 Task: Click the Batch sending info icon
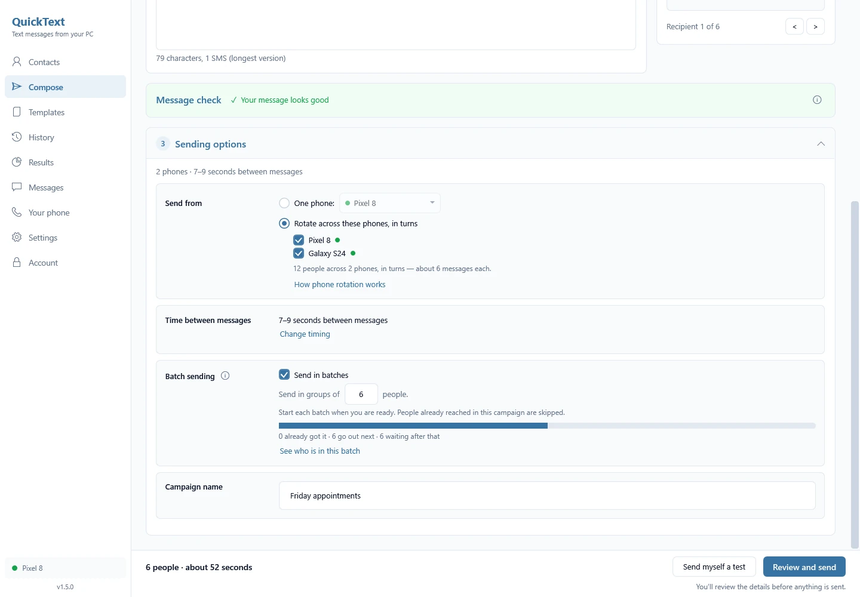(x=225, y=376)
